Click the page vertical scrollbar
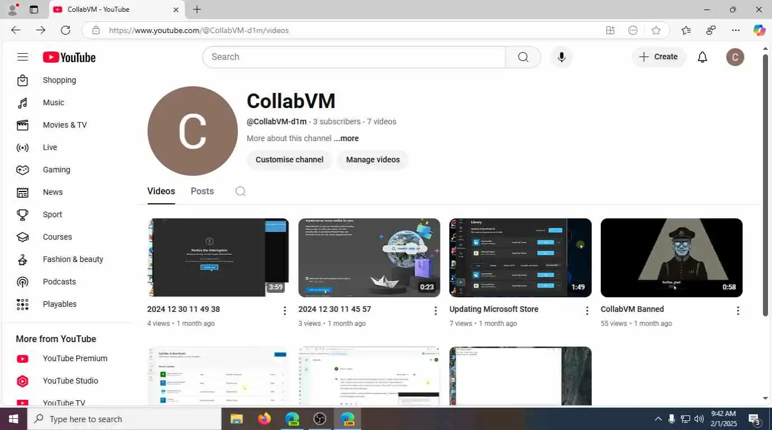The image size is (772, 430). pyautogui.click(x=765, y=185)
